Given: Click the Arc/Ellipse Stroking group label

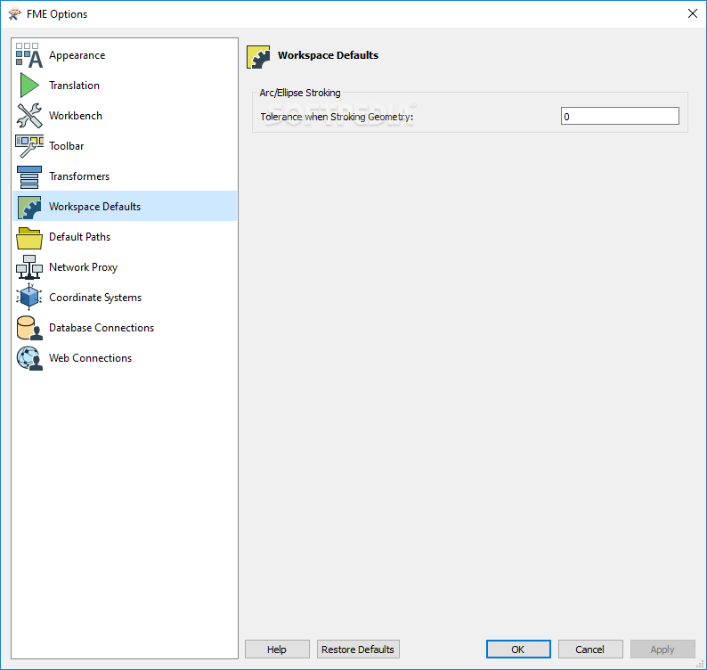Looking at the screenshot, I should (300, 93).
